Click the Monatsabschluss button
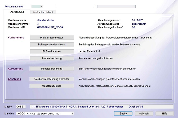 point(52,86)
